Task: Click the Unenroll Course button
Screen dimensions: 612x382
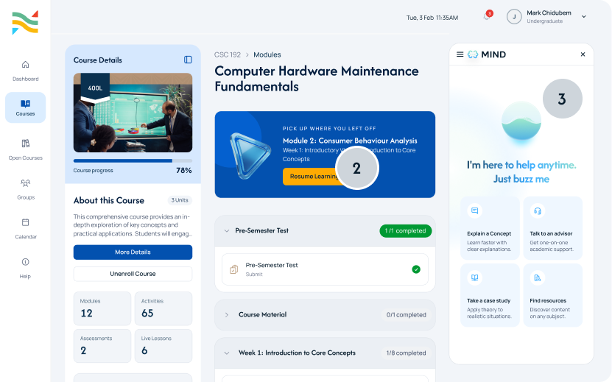Action: pyautogui.click(x=133, y=274)
